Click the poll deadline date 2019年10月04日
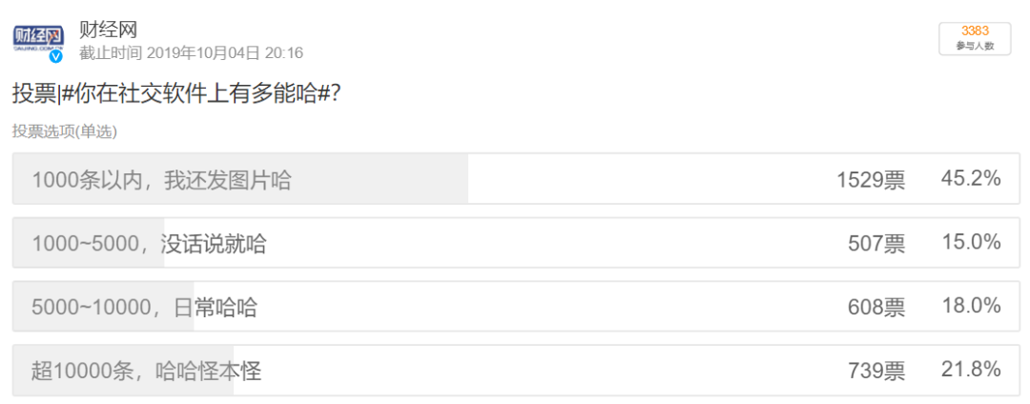This screenshot has height=404, width=1030. pos(203,53)
